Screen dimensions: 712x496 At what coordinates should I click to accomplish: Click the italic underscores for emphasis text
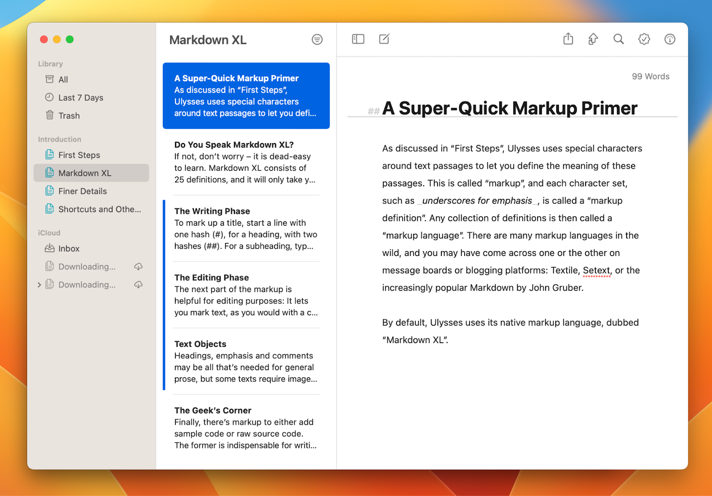click(x=477, y=200)
